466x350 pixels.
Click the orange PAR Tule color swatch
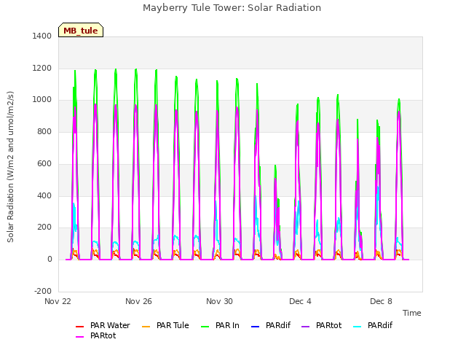click(x=146, y=327)
